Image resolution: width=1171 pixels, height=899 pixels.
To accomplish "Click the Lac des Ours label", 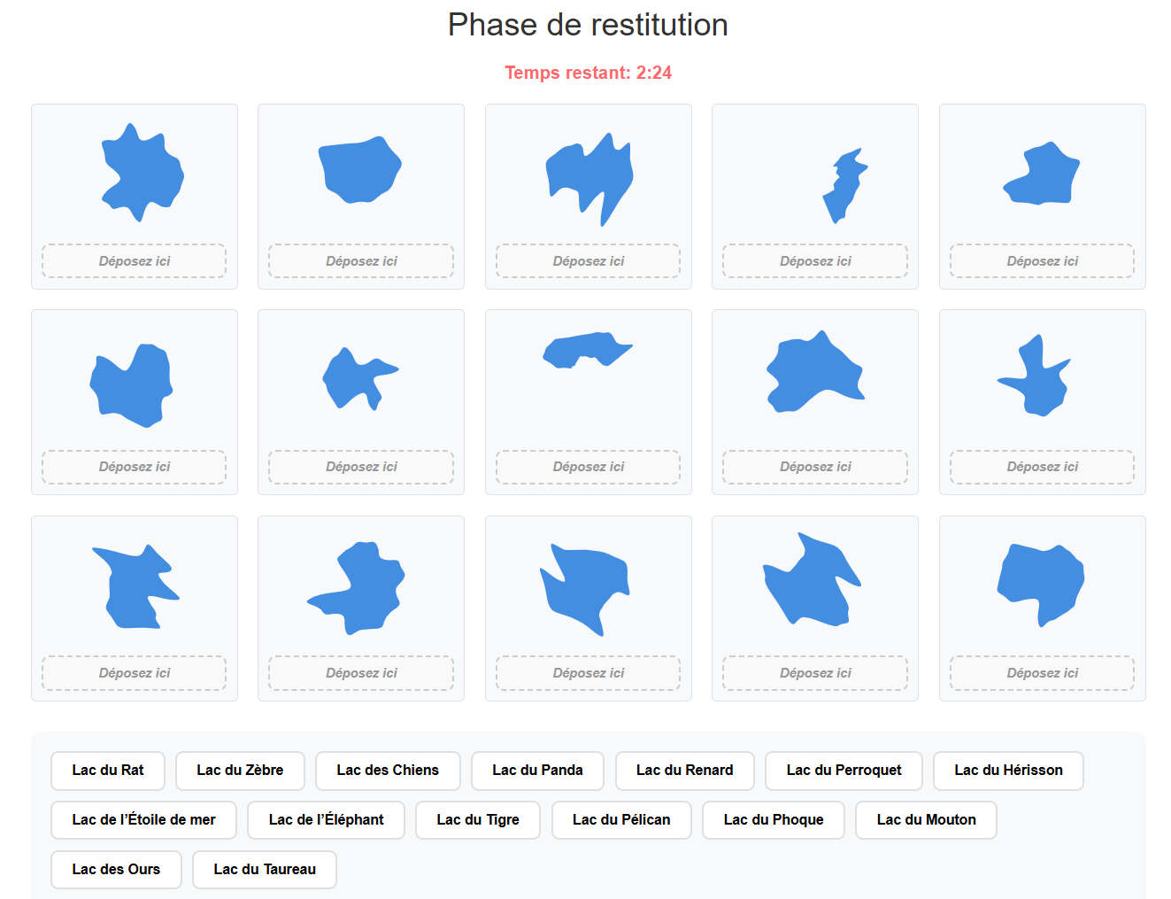I will pyautogui.click(x=116, y=870).
